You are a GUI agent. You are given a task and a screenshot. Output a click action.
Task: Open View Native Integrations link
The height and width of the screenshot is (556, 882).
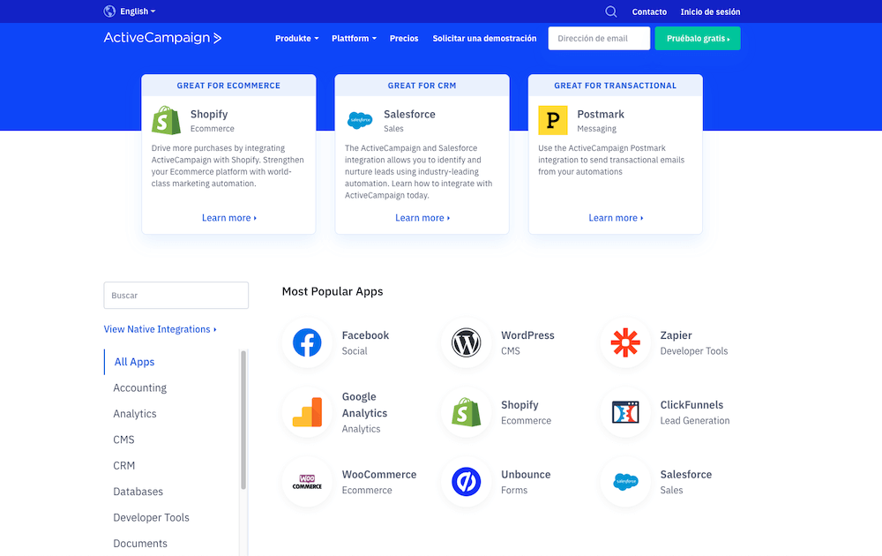(160, 329)
